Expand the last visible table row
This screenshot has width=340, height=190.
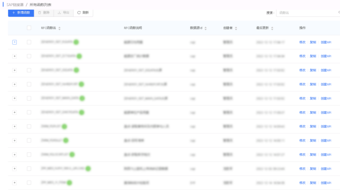tap(15, 183)
